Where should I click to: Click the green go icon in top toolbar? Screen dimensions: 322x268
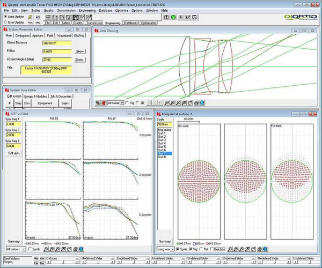173,17
